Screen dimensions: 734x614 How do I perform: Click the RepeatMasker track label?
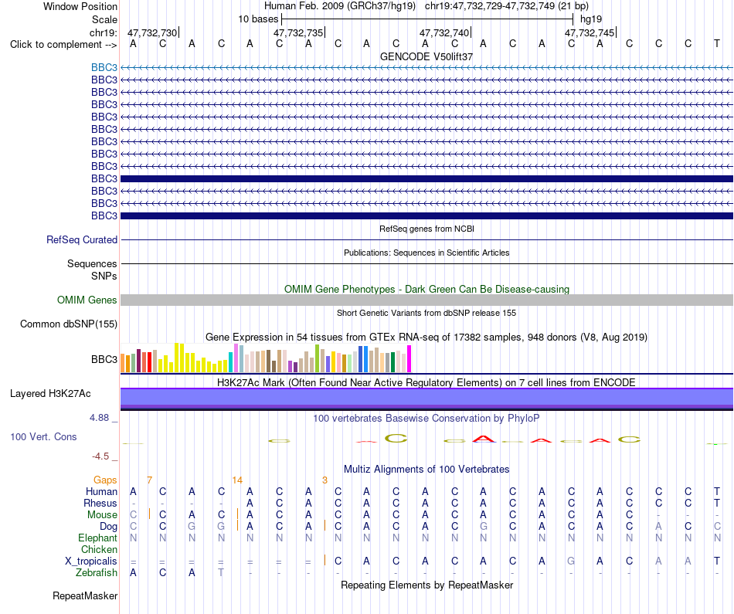(x=85, y=595)
